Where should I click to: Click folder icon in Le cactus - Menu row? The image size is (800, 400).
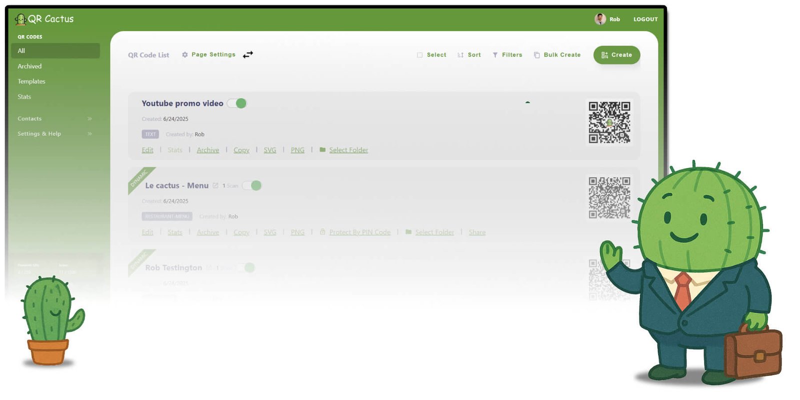pyautogui.click(x=408, y=232)
